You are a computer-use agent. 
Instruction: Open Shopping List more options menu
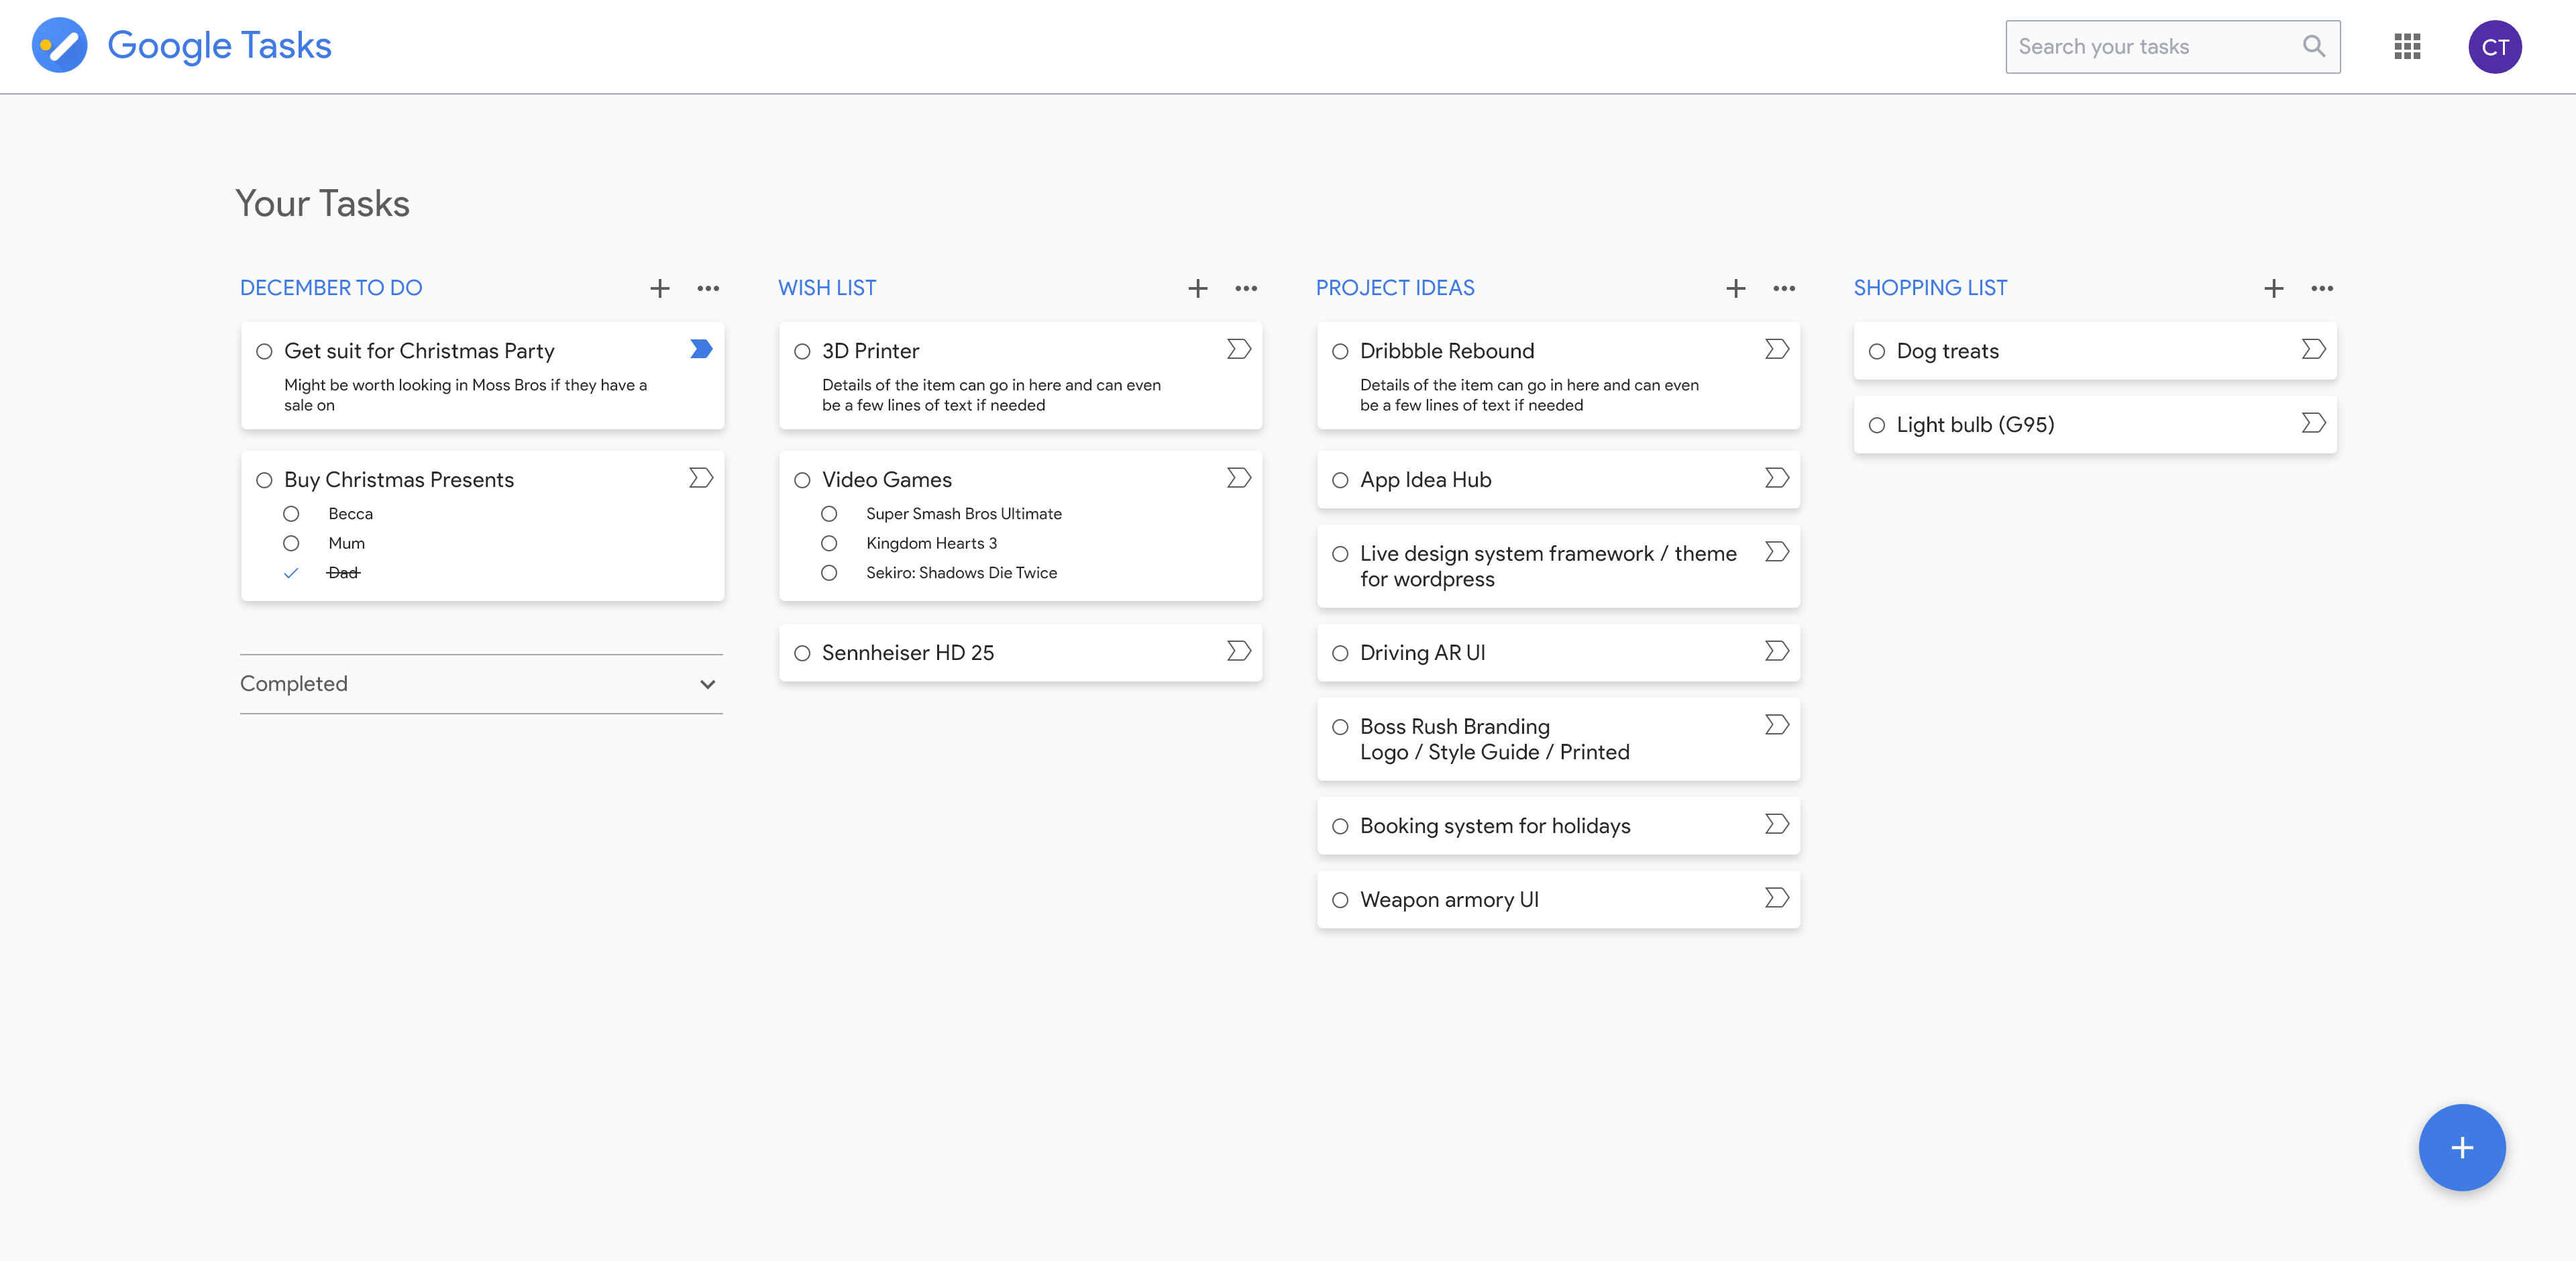[2322, 289]
